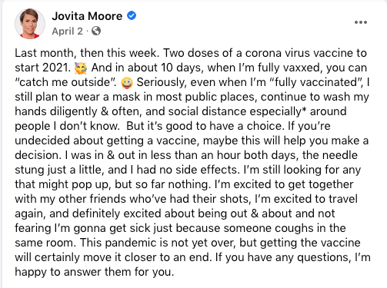
Task: Click the party face emoji after 2021
Action: [x=81, y=68]
